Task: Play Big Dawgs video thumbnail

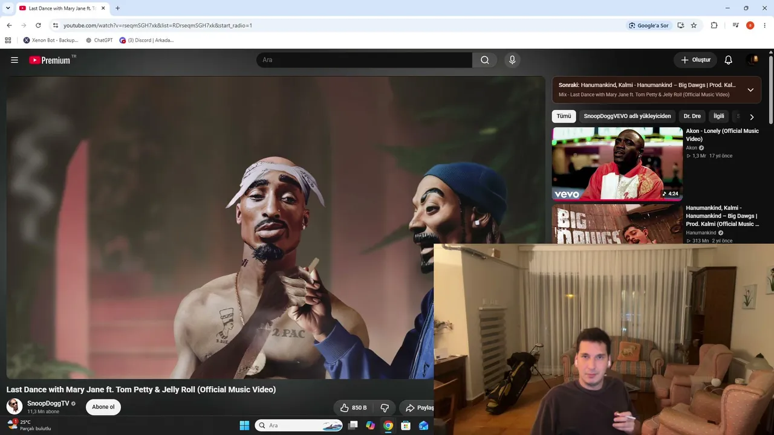Action: coord(617,224)
